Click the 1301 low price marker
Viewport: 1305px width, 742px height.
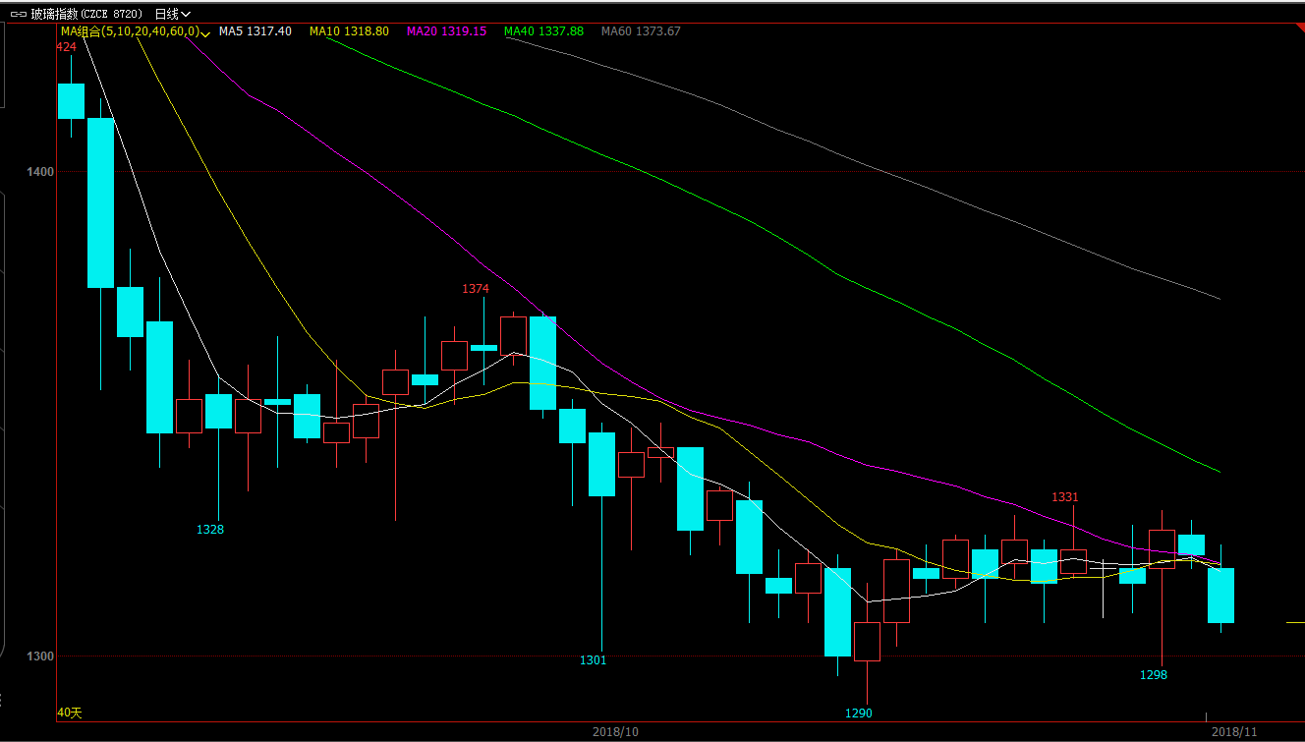pyautogui.click(x=594, y=660)
